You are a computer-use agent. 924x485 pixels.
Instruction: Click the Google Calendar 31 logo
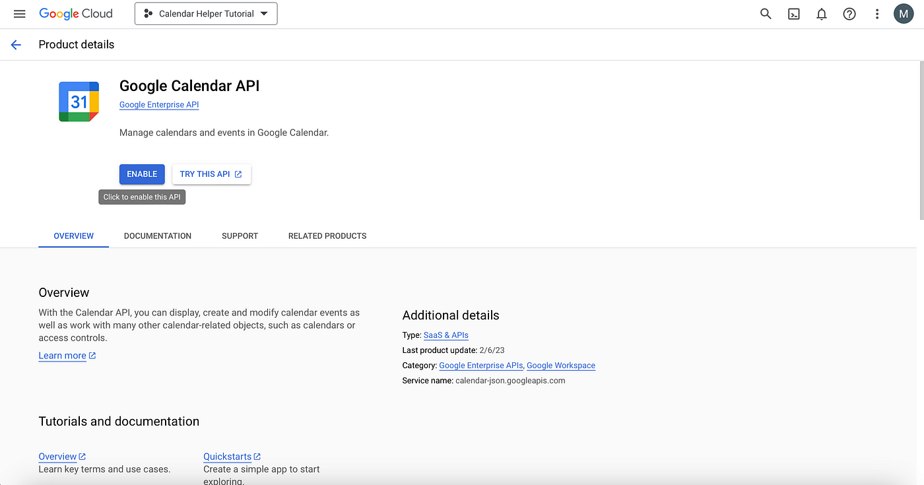[x=79, y=102]
